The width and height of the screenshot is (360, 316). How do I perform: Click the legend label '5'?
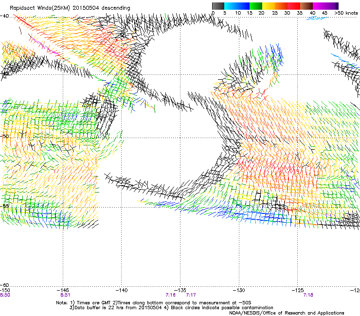pos(225,13)
